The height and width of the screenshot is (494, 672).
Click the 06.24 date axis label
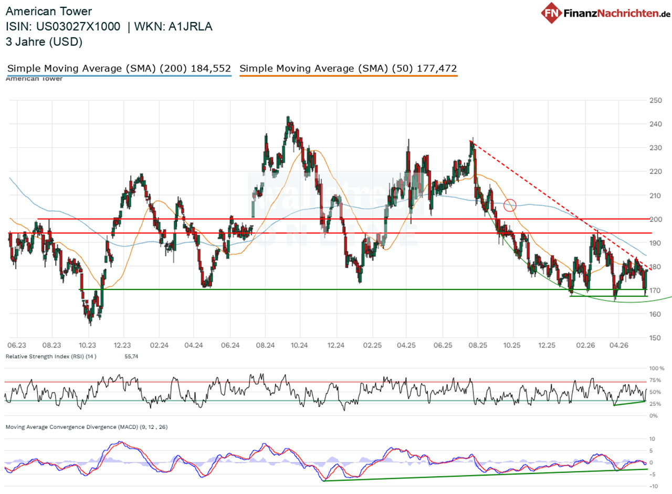(230, 345)
